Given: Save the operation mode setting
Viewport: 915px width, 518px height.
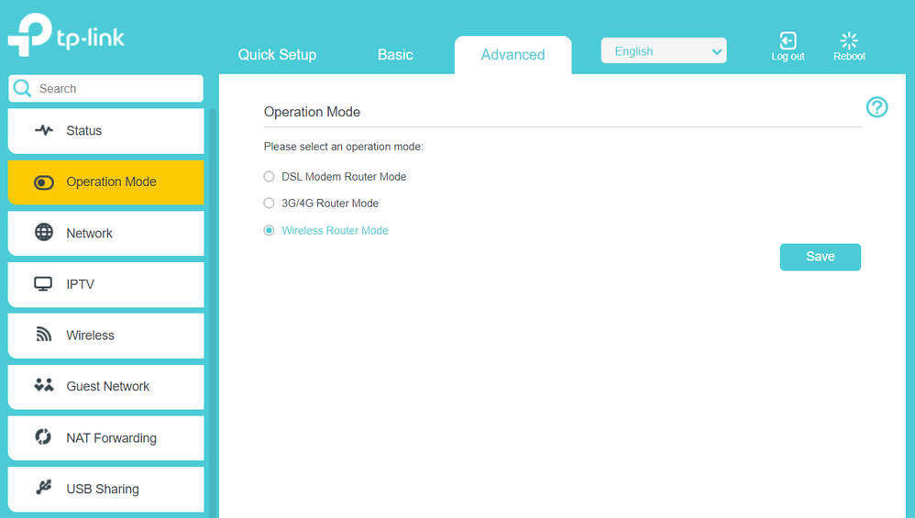Looking at the screenshot, I should [x=820, y=257].
